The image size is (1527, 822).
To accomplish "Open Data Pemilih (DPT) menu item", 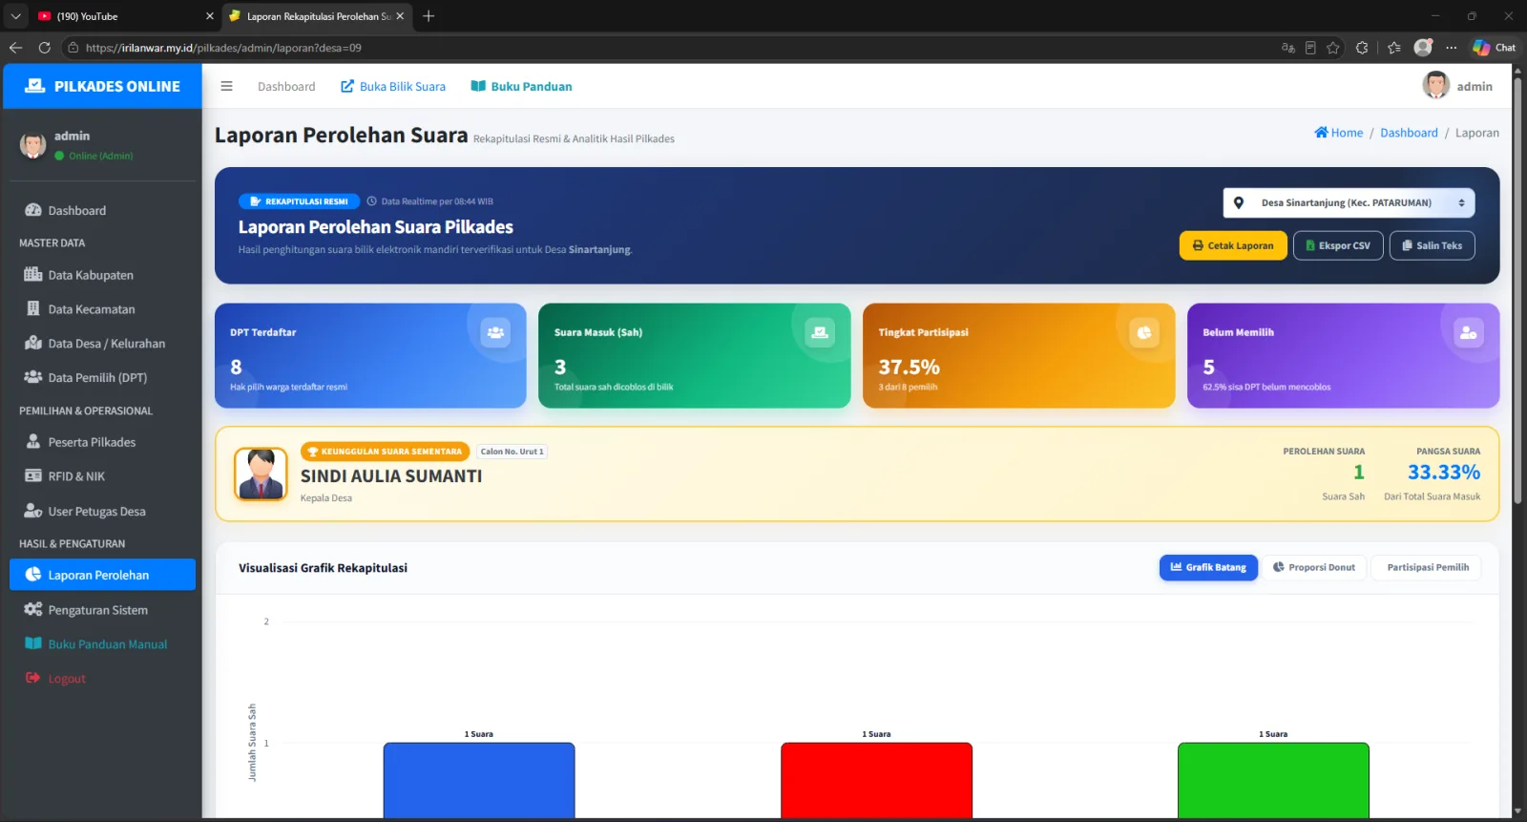I will tap(102, 378).
